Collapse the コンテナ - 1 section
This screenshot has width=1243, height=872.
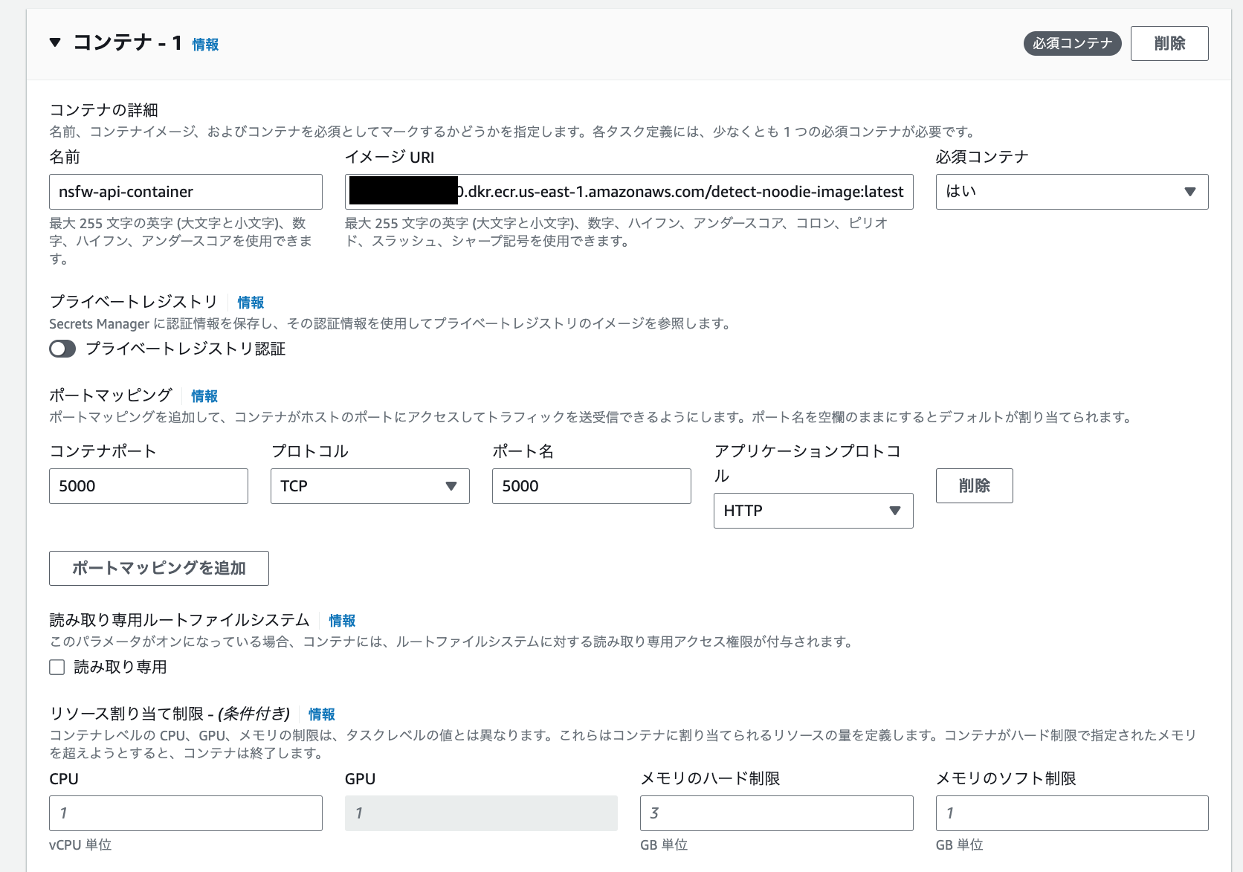54,43
